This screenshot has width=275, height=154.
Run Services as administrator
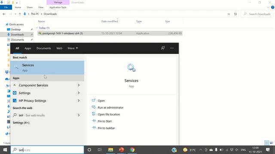(110, 107)
